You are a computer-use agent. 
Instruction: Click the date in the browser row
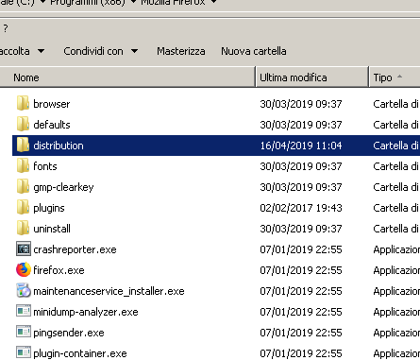(301, 104)
